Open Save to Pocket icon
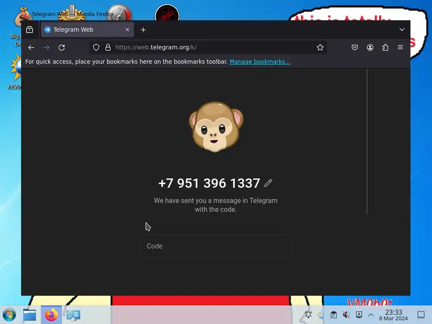 click(354, 47)
